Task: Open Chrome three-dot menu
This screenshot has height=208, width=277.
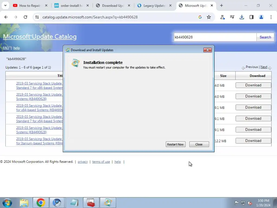Action: 271,17
